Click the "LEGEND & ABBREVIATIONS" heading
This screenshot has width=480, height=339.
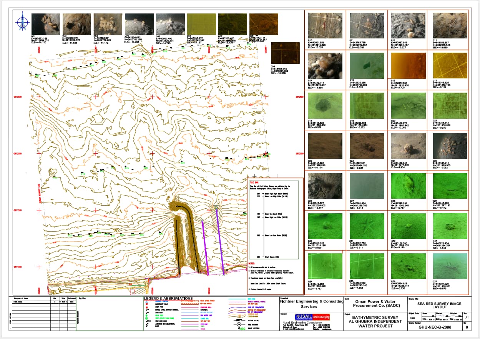tap(168, 299)
